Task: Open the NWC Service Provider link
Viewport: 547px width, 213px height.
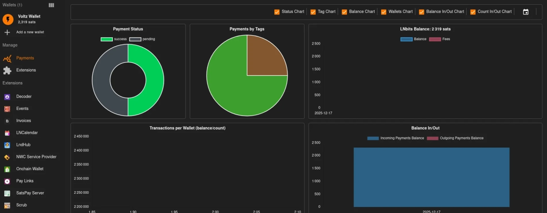Action: (x=36, y=157)
